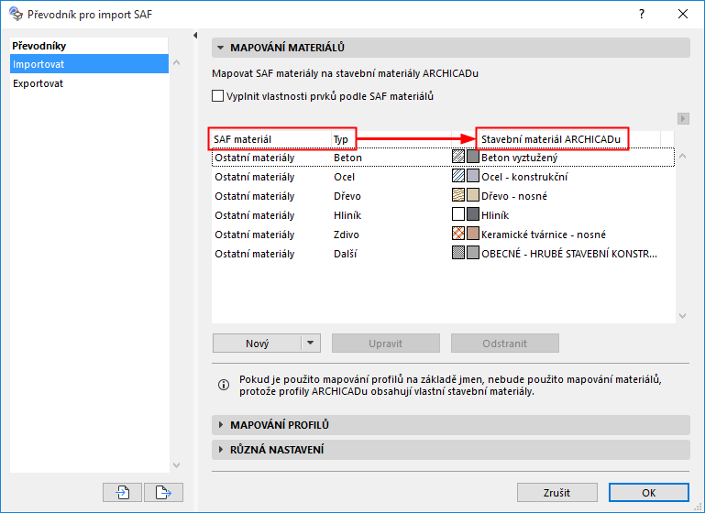Select the row with type Beton
705x513 pixels.
point(443,158)
